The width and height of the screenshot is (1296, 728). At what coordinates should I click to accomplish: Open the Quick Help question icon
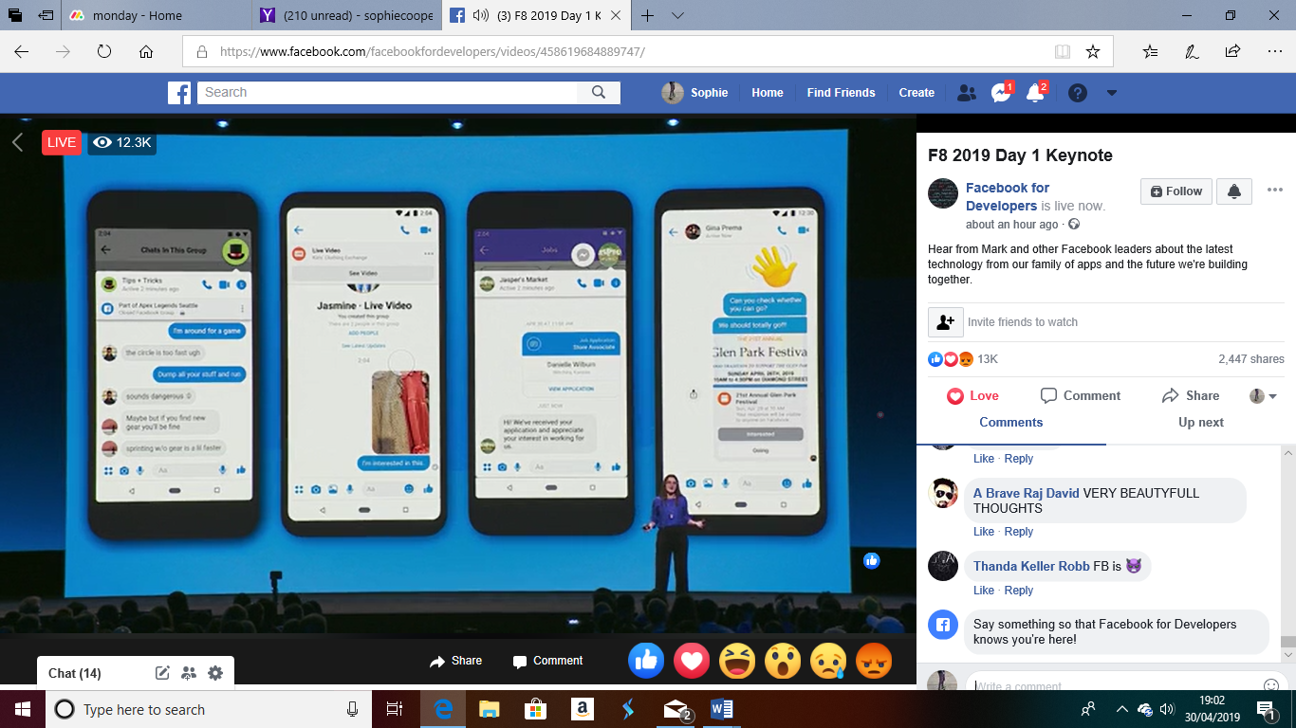click(x=1077, y=93)
